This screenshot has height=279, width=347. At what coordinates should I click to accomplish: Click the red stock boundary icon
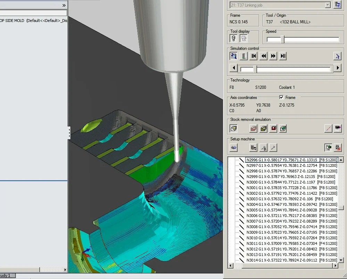(x=273, y=128)
